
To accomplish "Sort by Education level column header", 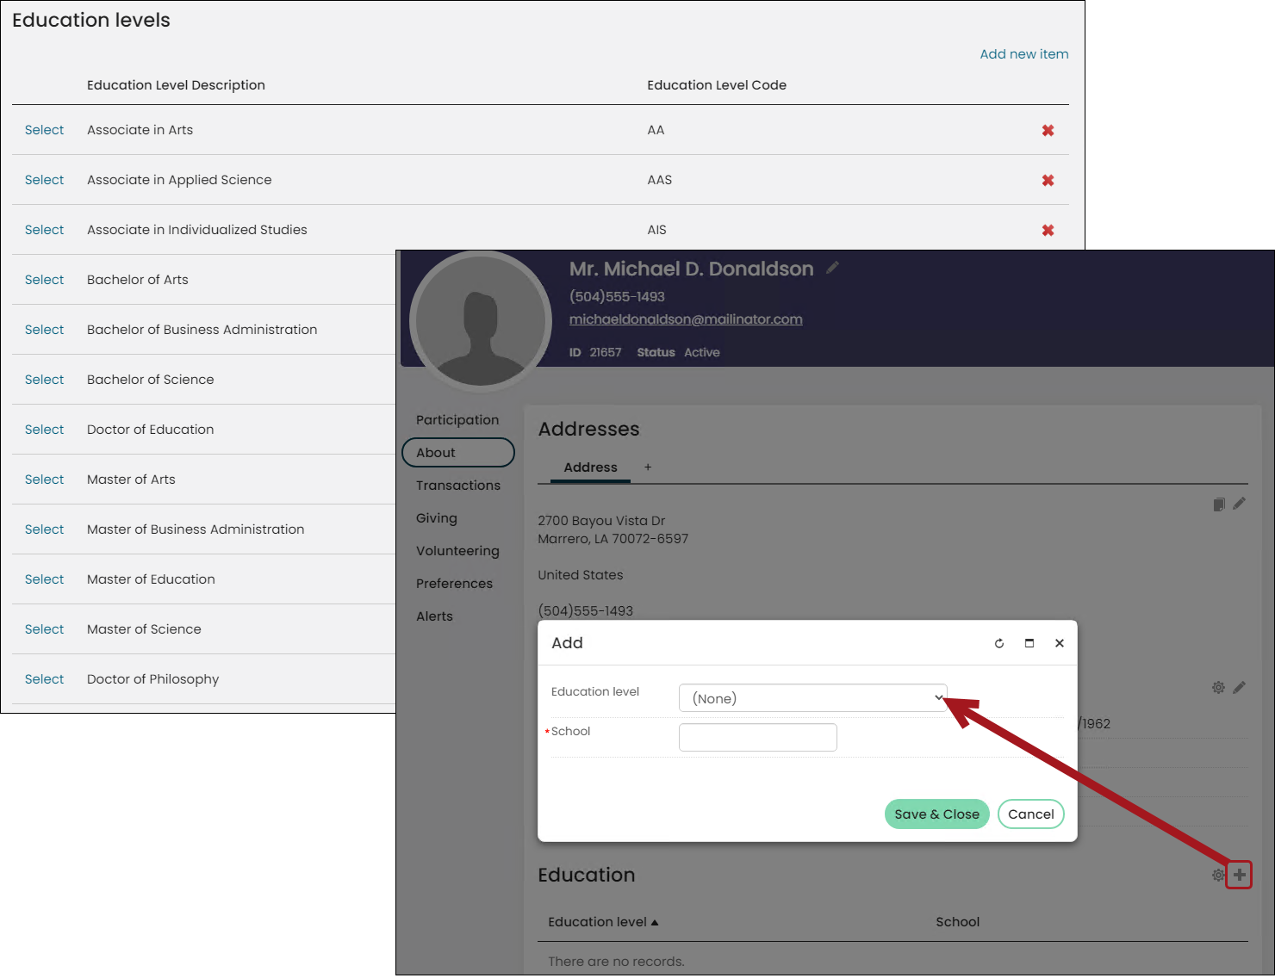I will click(603, 922).
